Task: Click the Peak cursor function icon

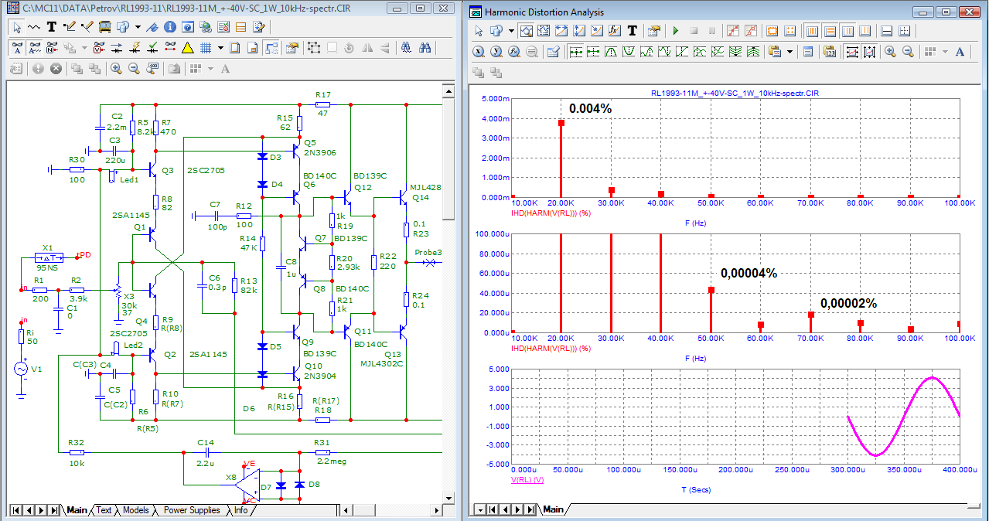Action: (x=611, y=52)
